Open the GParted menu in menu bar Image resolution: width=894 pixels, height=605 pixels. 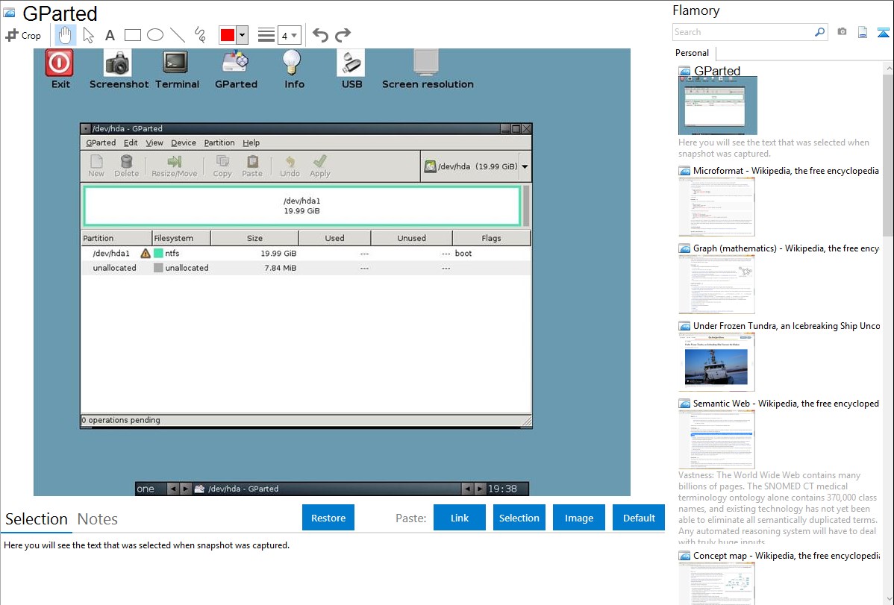pos(101,142)
